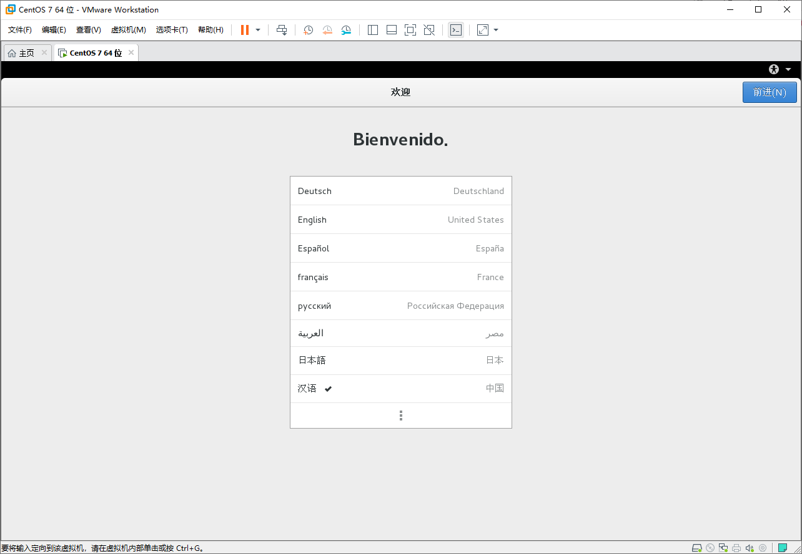Click the stretch guest display icon

point(483,30)
